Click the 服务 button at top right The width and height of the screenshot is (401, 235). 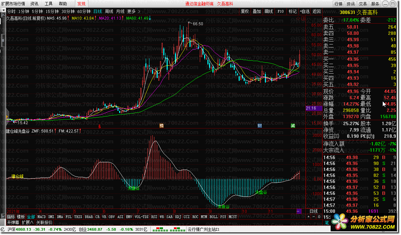click(x=375, y=4)
